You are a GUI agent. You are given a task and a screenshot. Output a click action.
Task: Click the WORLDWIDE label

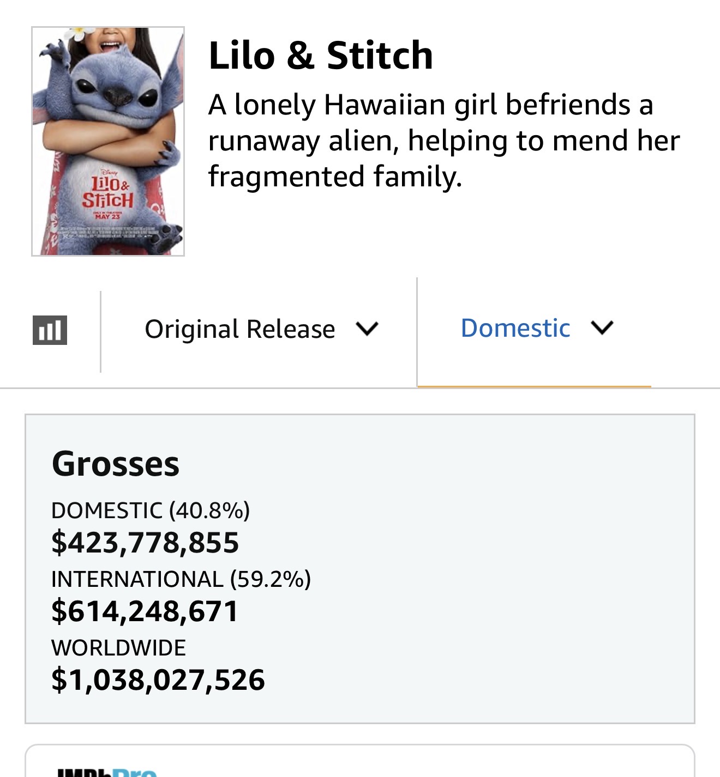coord(118,648)
